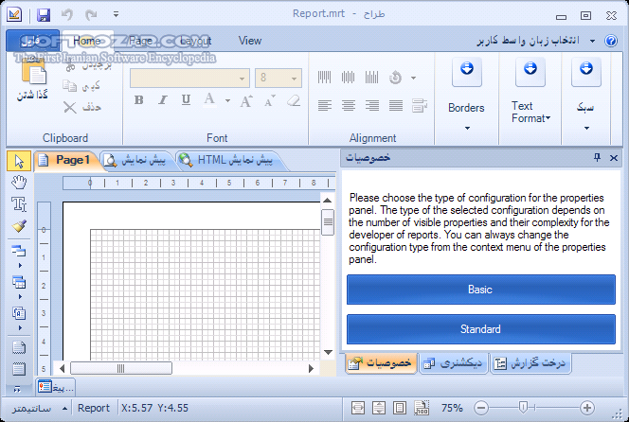The height and width of the screenshot is (422, 629).
Task: Click the save icon in title bar
Action: click(x=44, y=15)
